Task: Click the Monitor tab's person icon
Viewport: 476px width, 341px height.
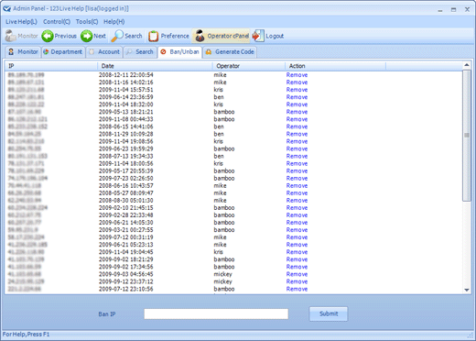Action: [11, 52]
